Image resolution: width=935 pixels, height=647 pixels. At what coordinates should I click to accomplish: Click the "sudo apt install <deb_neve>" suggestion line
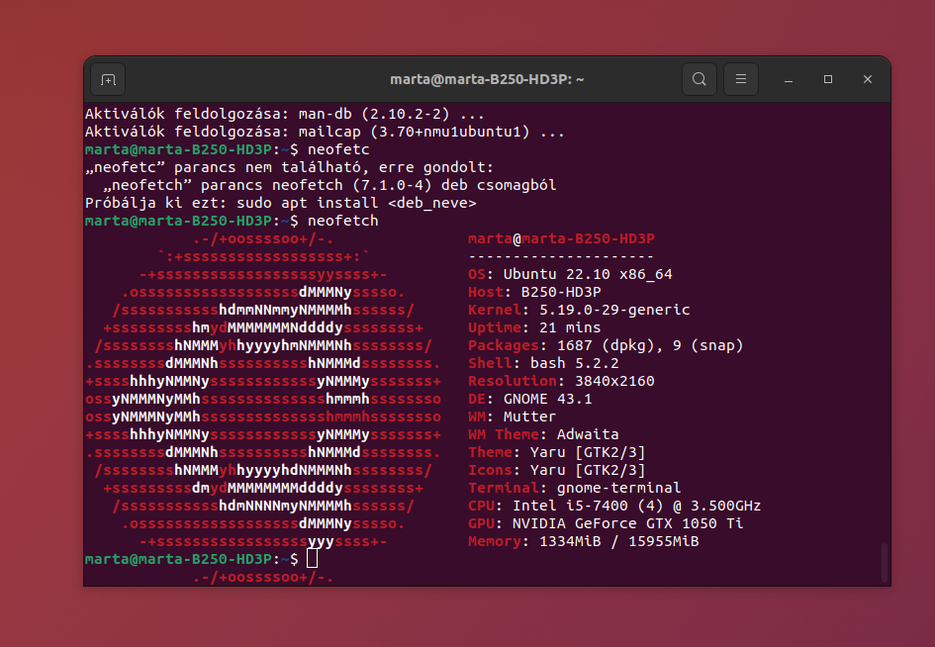pos(280,203)
